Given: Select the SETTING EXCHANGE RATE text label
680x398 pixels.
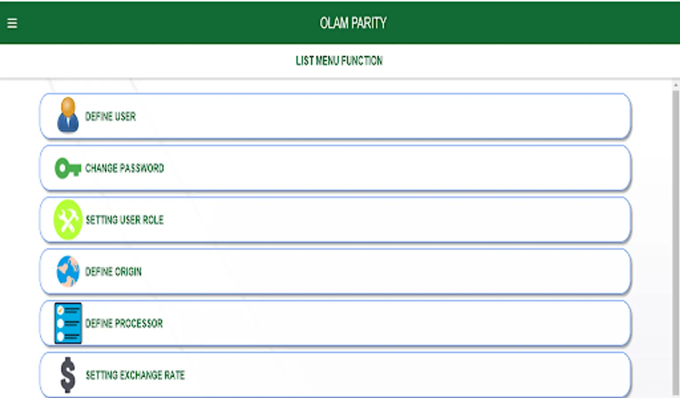Looking at the screenshot, I should point(135,375).
